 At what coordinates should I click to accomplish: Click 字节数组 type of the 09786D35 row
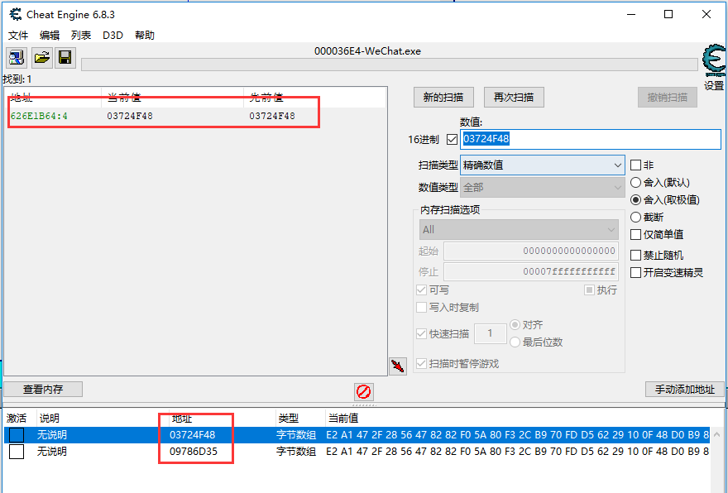(296, 451)
